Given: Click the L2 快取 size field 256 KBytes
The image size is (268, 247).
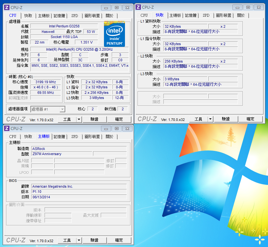Looking at the screenshot, I should (185, 61).
